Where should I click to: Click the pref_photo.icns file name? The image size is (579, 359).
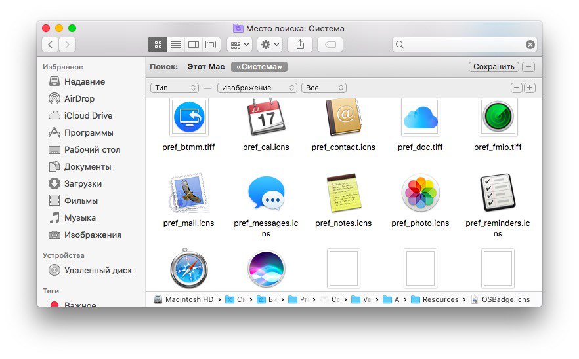click(420, 223)
